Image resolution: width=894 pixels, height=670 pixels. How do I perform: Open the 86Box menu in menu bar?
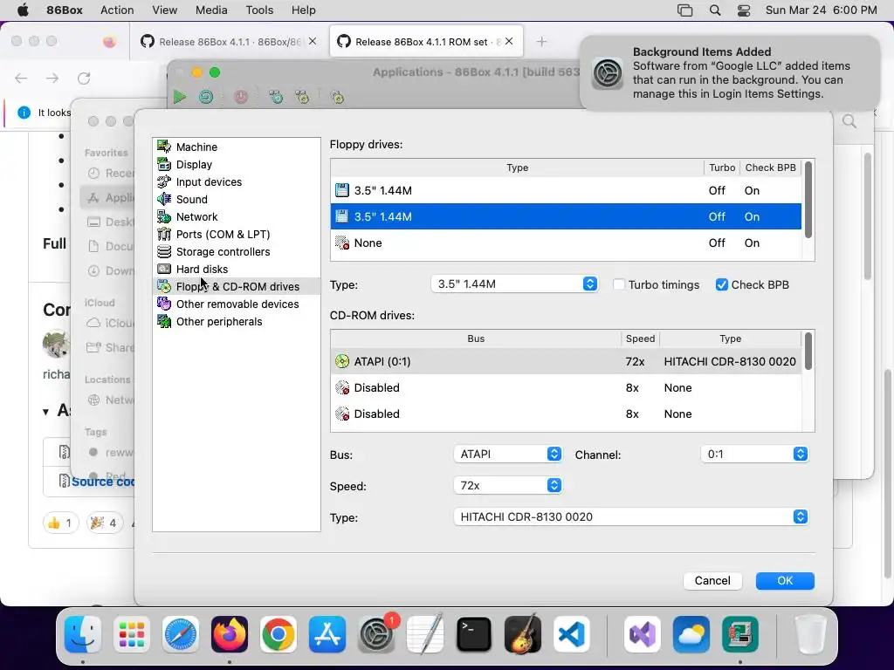tap(65, 10)
